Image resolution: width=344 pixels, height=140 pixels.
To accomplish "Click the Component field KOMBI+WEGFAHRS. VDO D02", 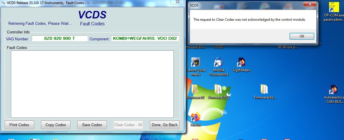I will [145, 38].
